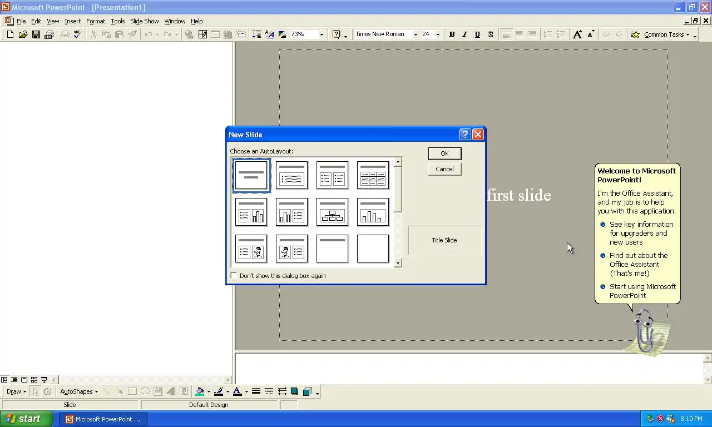Click the Tables and Borders icon

202,34
